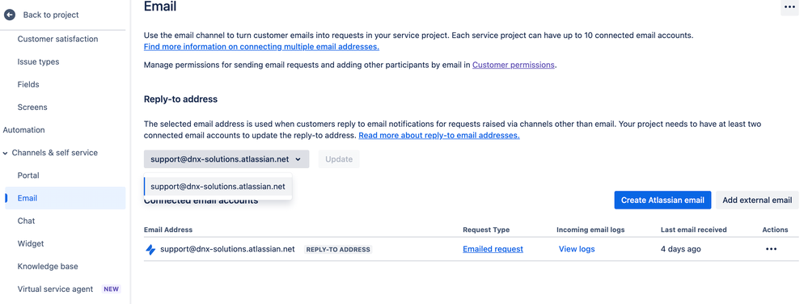Image resolution: width=808 pixels, height=304 pixels.
Task: Open the Customer permissions link
Action: (514, 65)
